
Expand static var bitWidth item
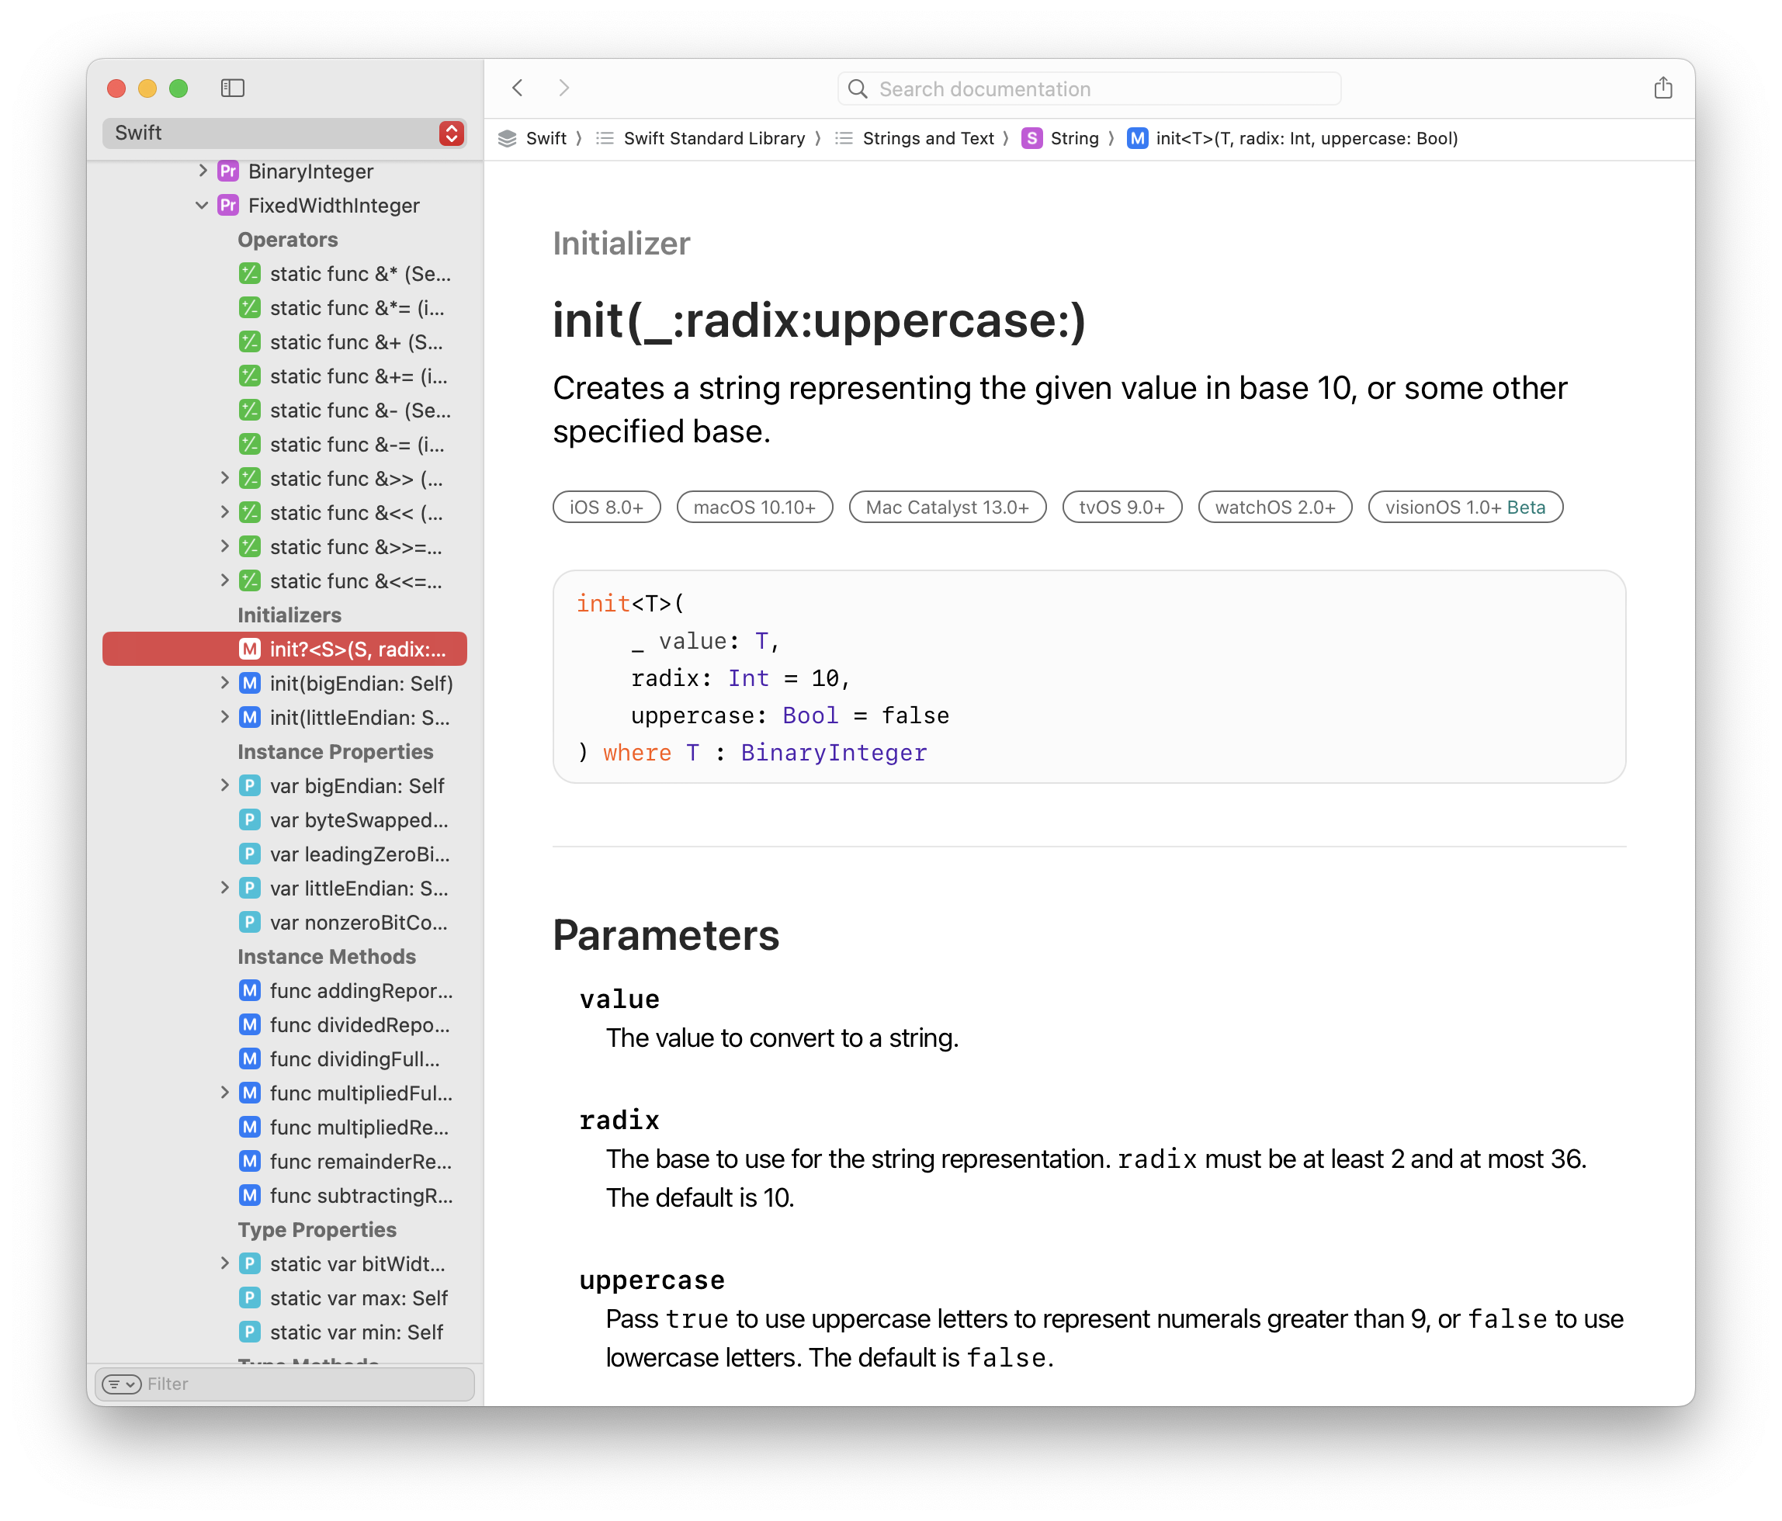(224, 1263)
